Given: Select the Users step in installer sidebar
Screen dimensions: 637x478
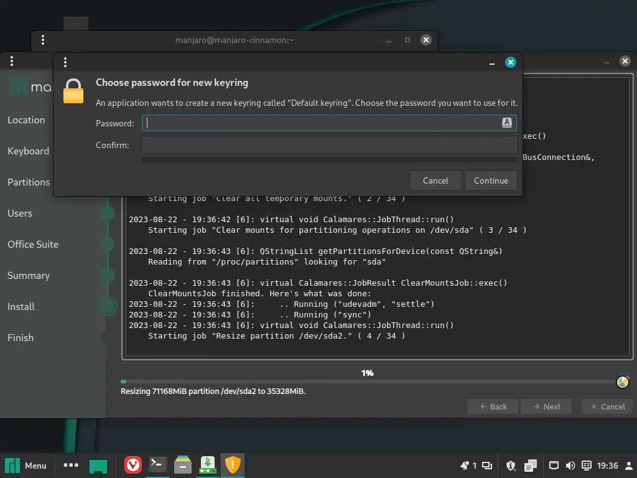Looking at the screenshot, I should click(x=20, y=213).
